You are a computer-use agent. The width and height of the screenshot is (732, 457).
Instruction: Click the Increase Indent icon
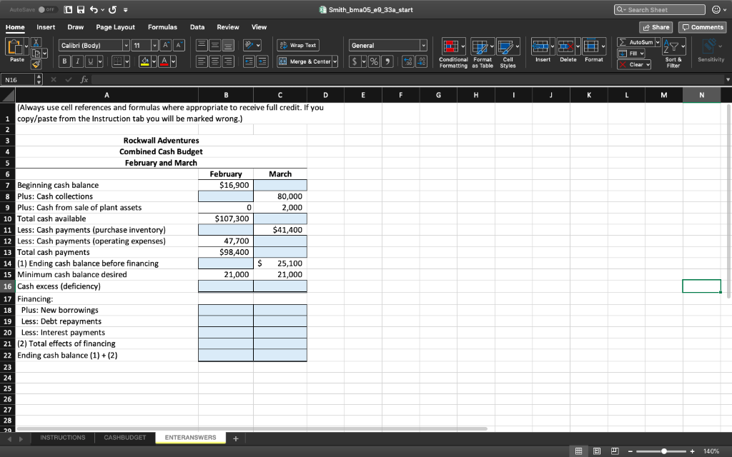tap(262, 61)
